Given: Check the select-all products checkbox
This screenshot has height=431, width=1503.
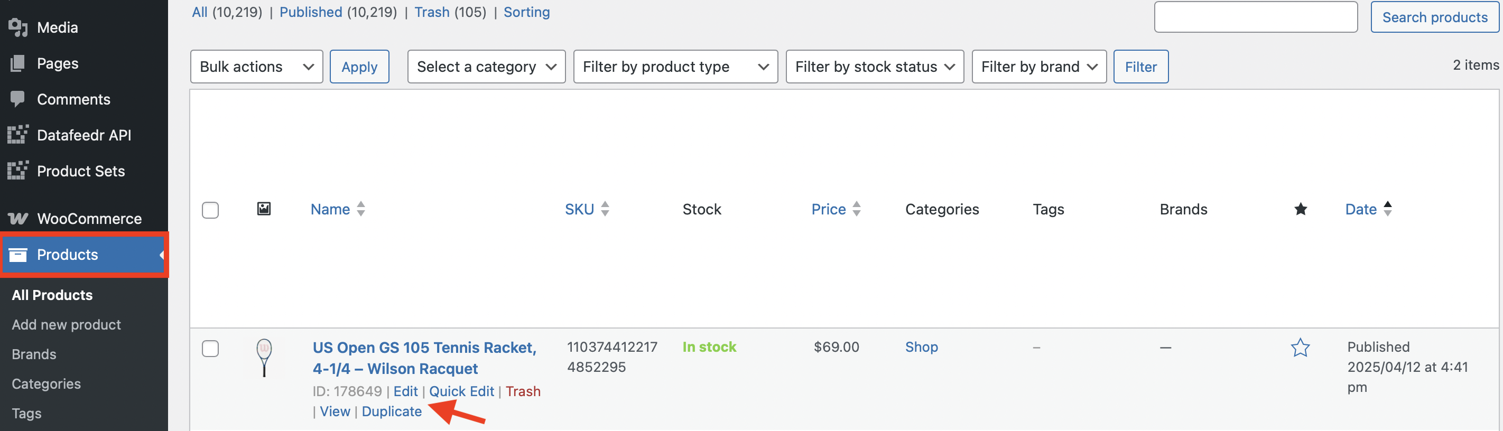Looking at the screenshot, I should [210, 210].
